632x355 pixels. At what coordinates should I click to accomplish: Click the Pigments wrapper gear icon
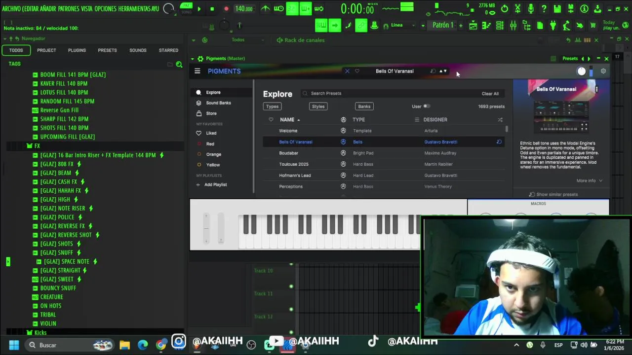(x=200, y=58)
